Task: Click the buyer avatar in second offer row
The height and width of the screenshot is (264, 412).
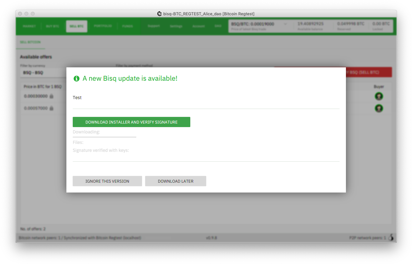Action: pos(379,108)
